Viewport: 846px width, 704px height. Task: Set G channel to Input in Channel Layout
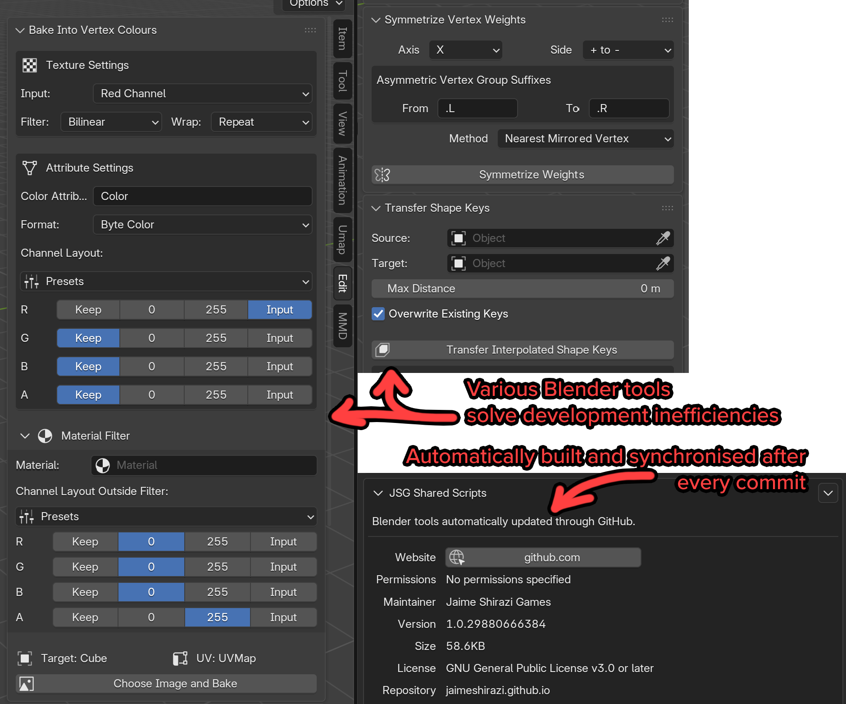point(280,338)
